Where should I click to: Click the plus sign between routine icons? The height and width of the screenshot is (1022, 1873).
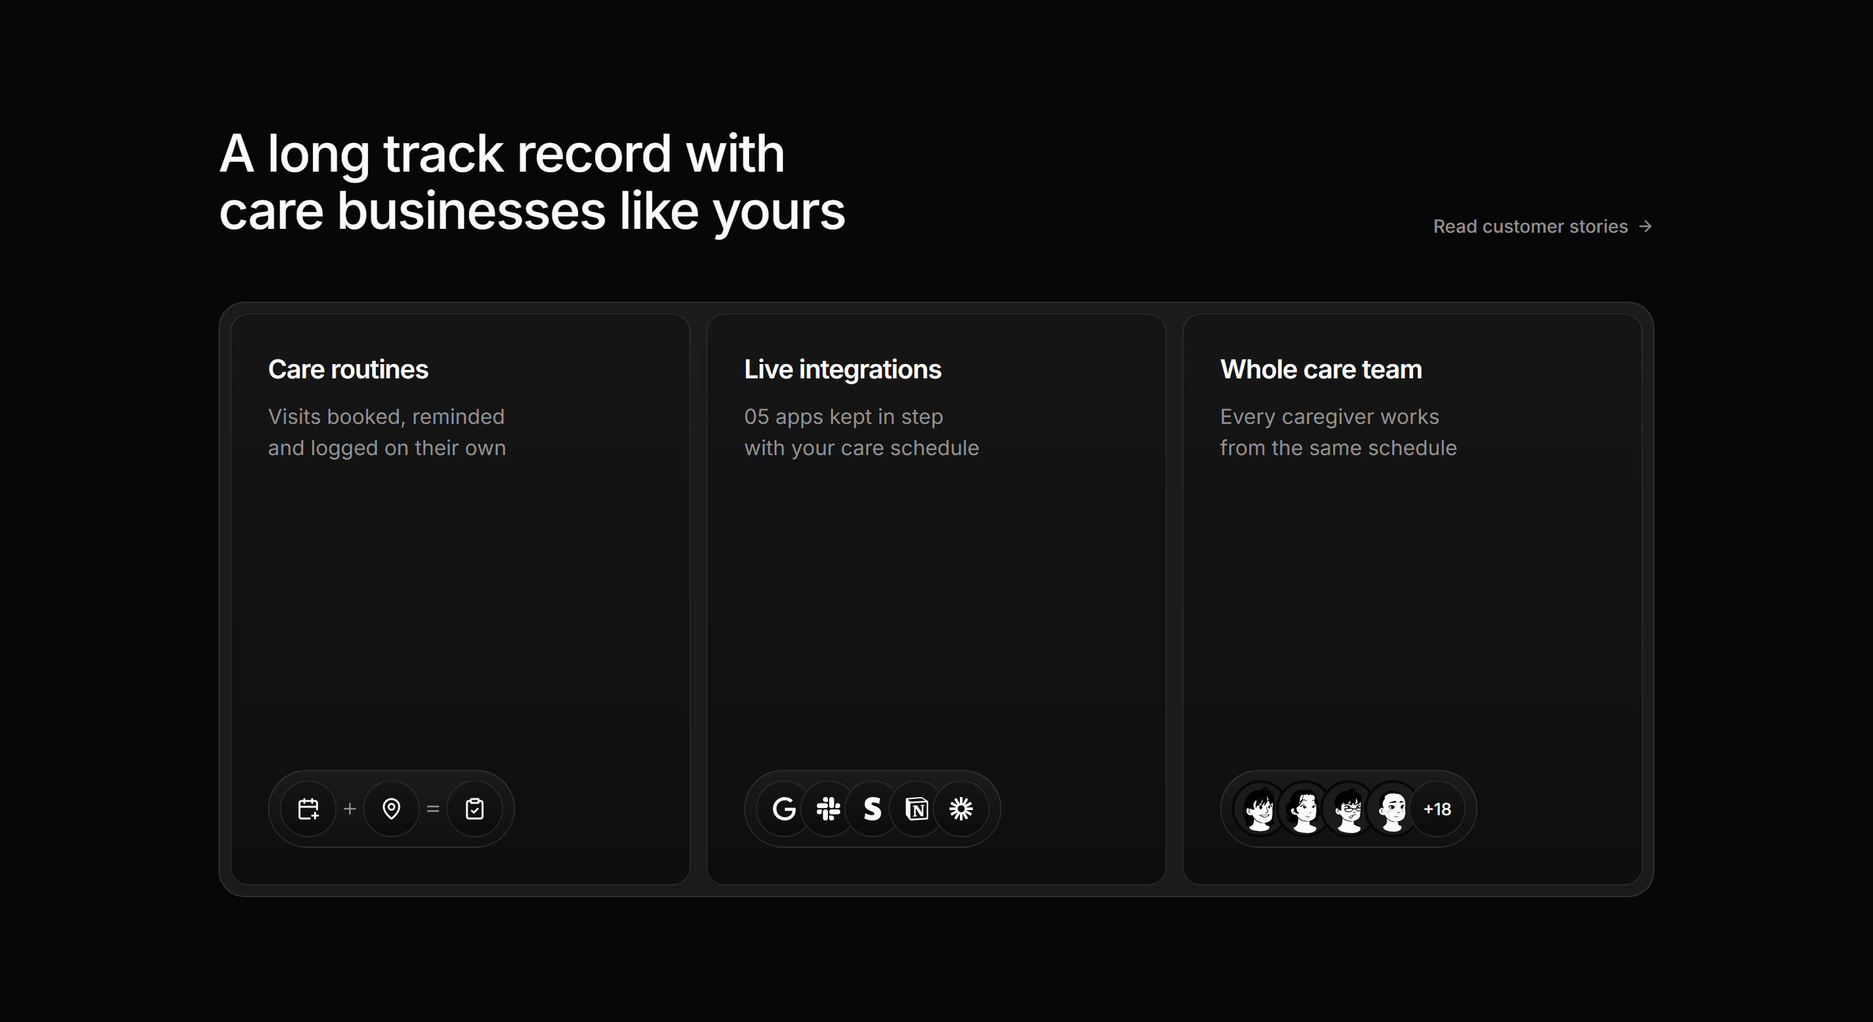click(x=350, y=809)
